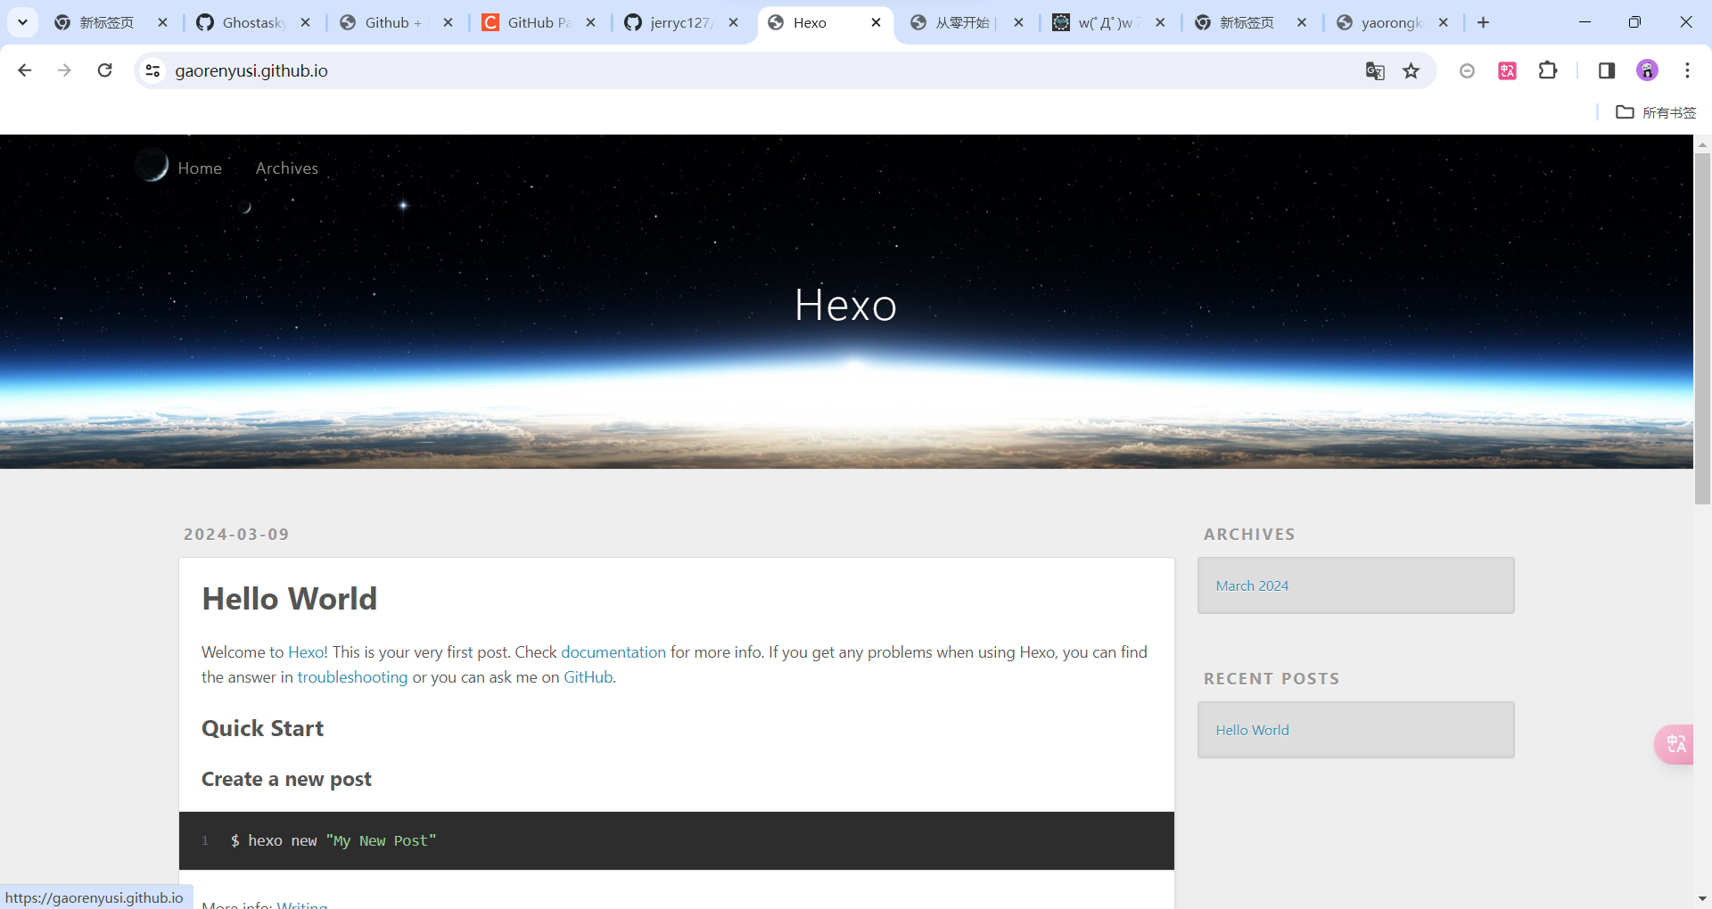Image resolution: width=1712 pixels, height=909 pixels.
Task: Click the scrollbar up arrow
Action: (x=1702, y=143)
